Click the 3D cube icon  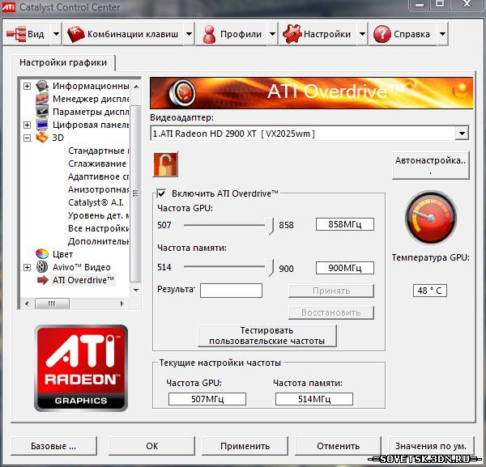click(42, 138)
